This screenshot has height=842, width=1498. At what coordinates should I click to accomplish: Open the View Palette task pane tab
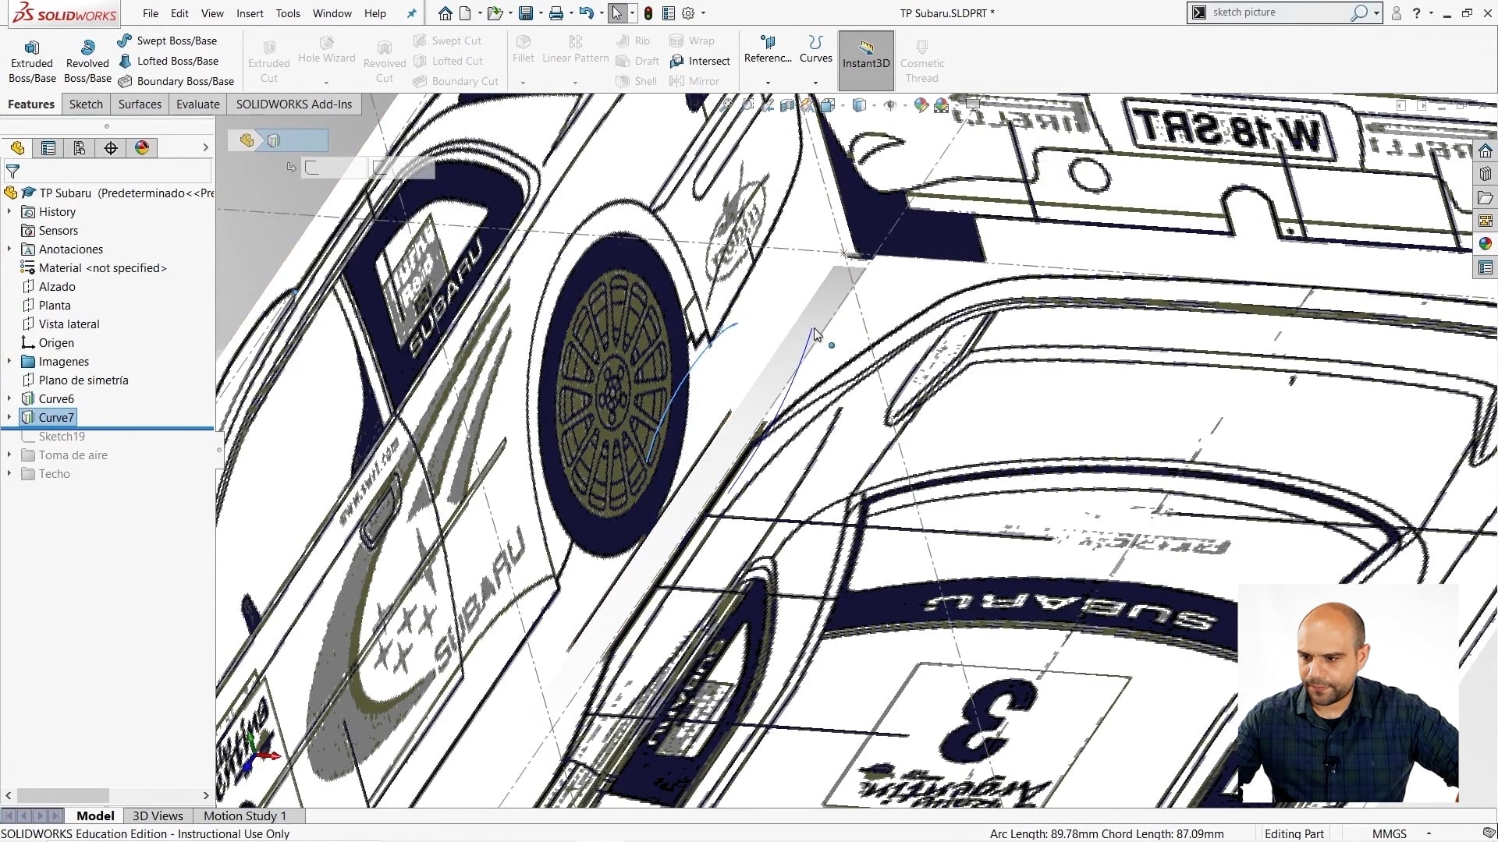(1486, 221)
